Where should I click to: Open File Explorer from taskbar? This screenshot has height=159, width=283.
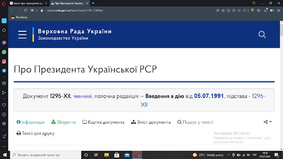point(107,155)
